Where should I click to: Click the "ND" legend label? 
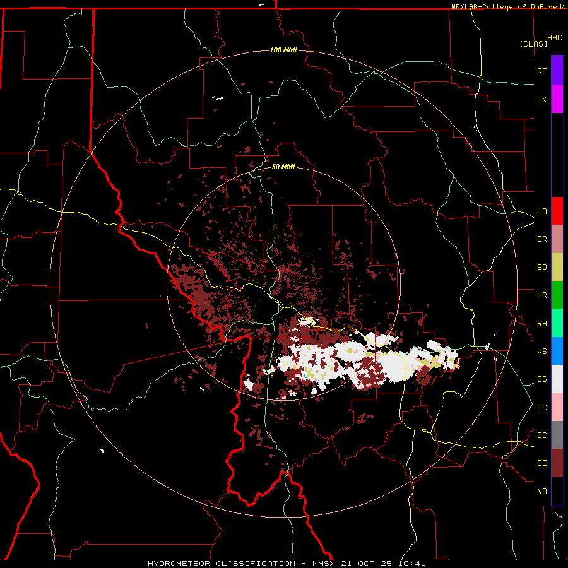point(541,492)
